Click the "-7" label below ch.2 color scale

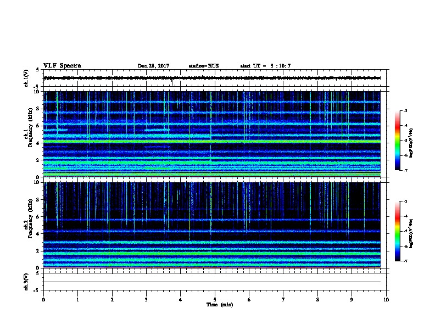tap(405, 261)
